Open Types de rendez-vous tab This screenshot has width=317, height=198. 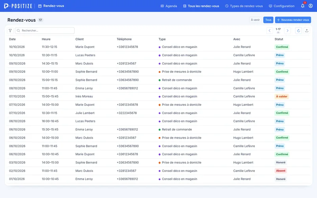tap(244, 6)
